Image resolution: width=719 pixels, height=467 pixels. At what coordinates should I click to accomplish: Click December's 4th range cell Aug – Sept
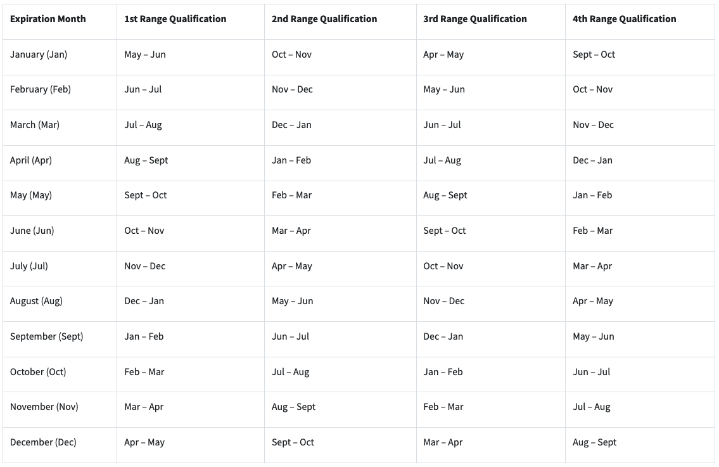[x=594, y=442]
